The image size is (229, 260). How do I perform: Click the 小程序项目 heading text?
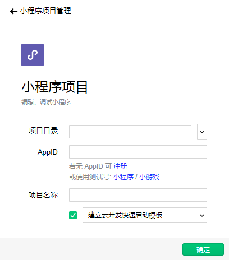[54, 87]
